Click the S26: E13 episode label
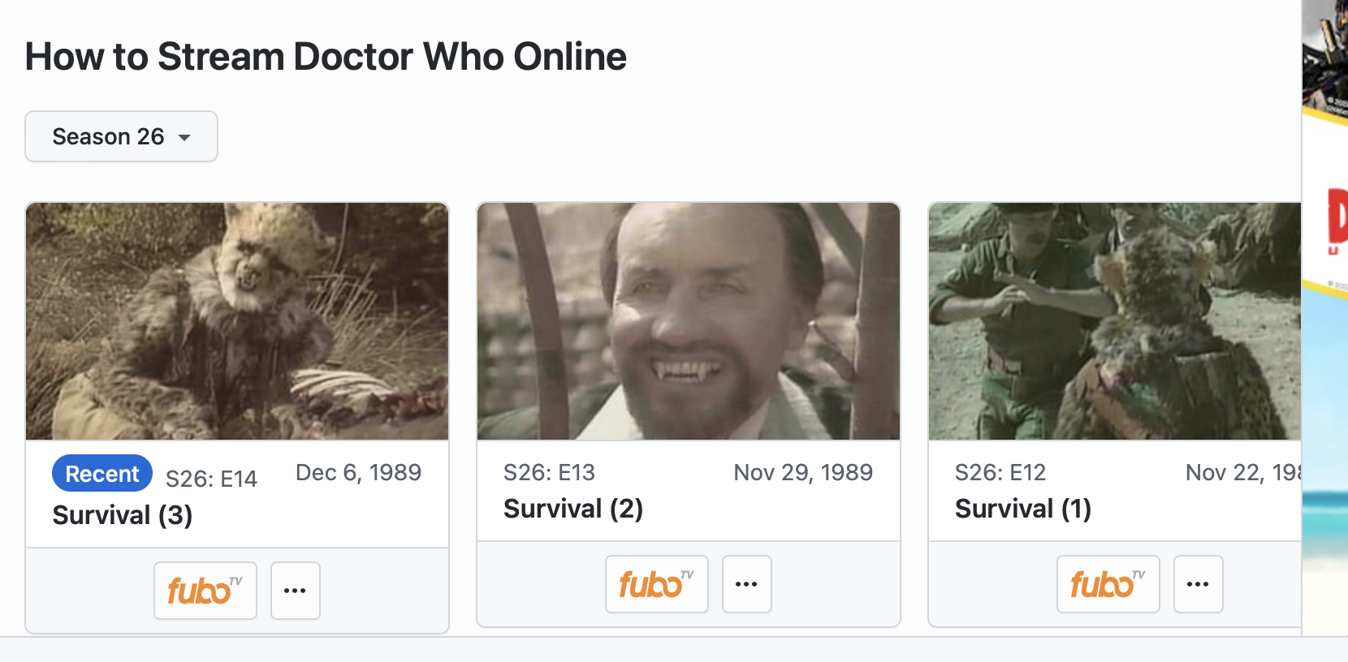 (549, 472)
